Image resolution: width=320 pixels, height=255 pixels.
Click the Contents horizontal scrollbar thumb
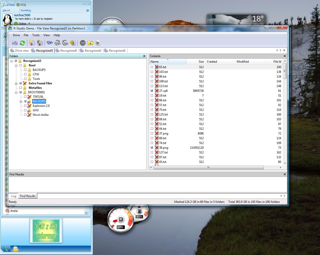(x=208, y=168)
